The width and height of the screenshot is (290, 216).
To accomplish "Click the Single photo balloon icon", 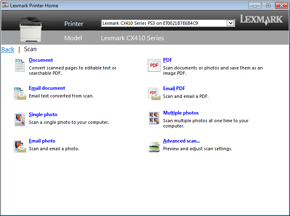I will coord(20,120).
